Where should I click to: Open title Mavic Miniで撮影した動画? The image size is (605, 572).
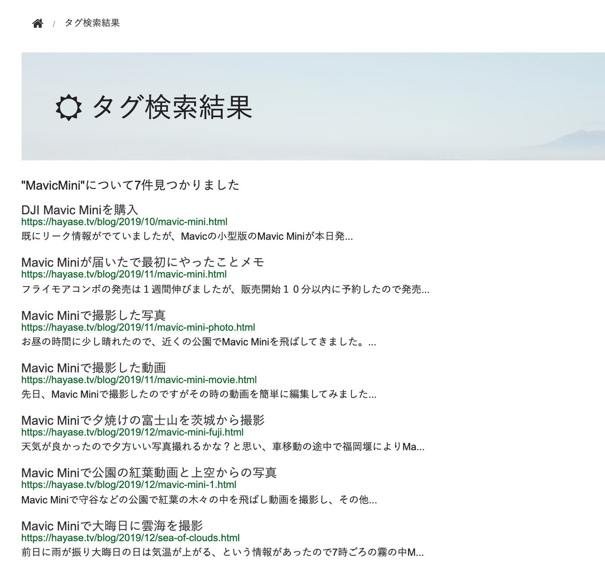point(93,368)
